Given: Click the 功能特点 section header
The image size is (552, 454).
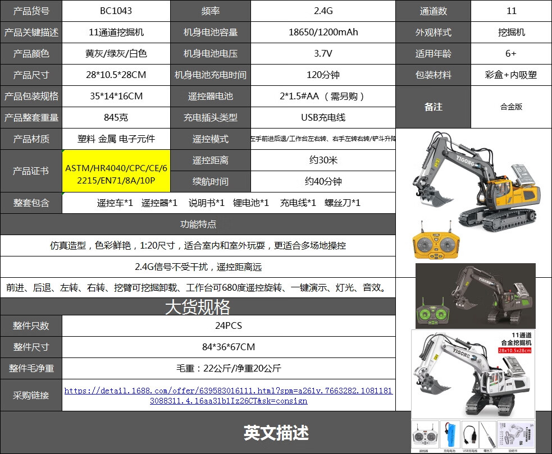Looking at the screenshot, I should [198, 224].
